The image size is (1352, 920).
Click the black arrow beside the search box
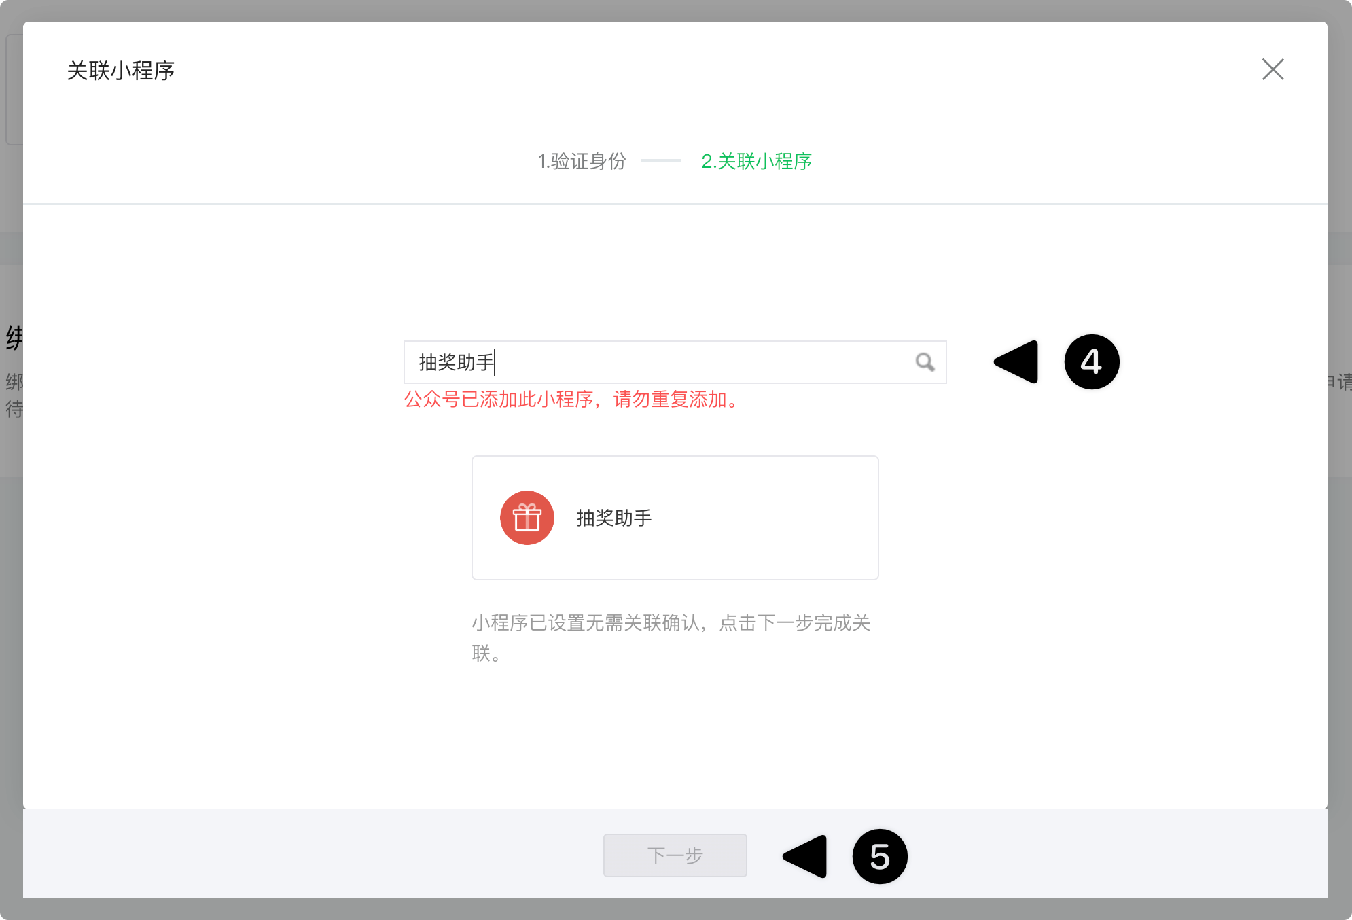point(1018,362)
